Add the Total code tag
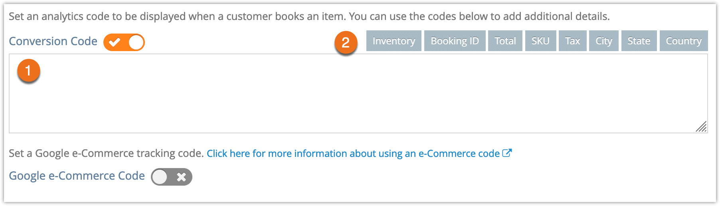This screenshot has height=206, width=720. (x=505, y=41)
